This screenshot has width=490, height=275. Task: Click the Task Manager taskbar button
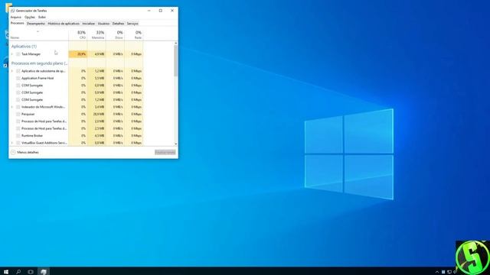pos(44,272)
